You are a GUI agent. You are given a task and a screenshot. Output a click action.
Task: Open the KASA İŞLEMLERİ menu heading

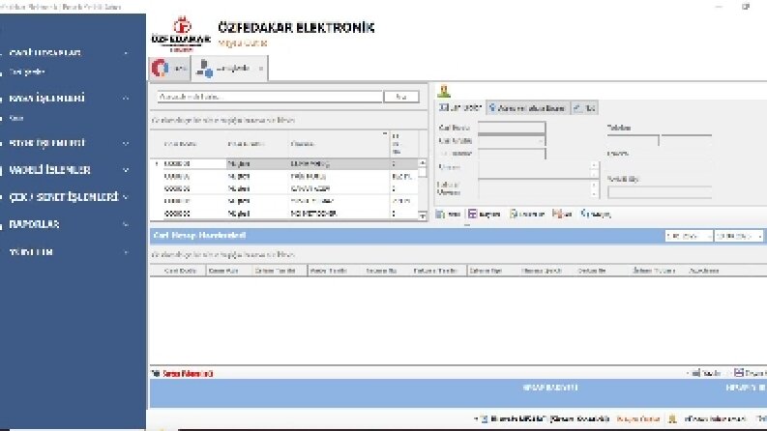coord(47,99)
